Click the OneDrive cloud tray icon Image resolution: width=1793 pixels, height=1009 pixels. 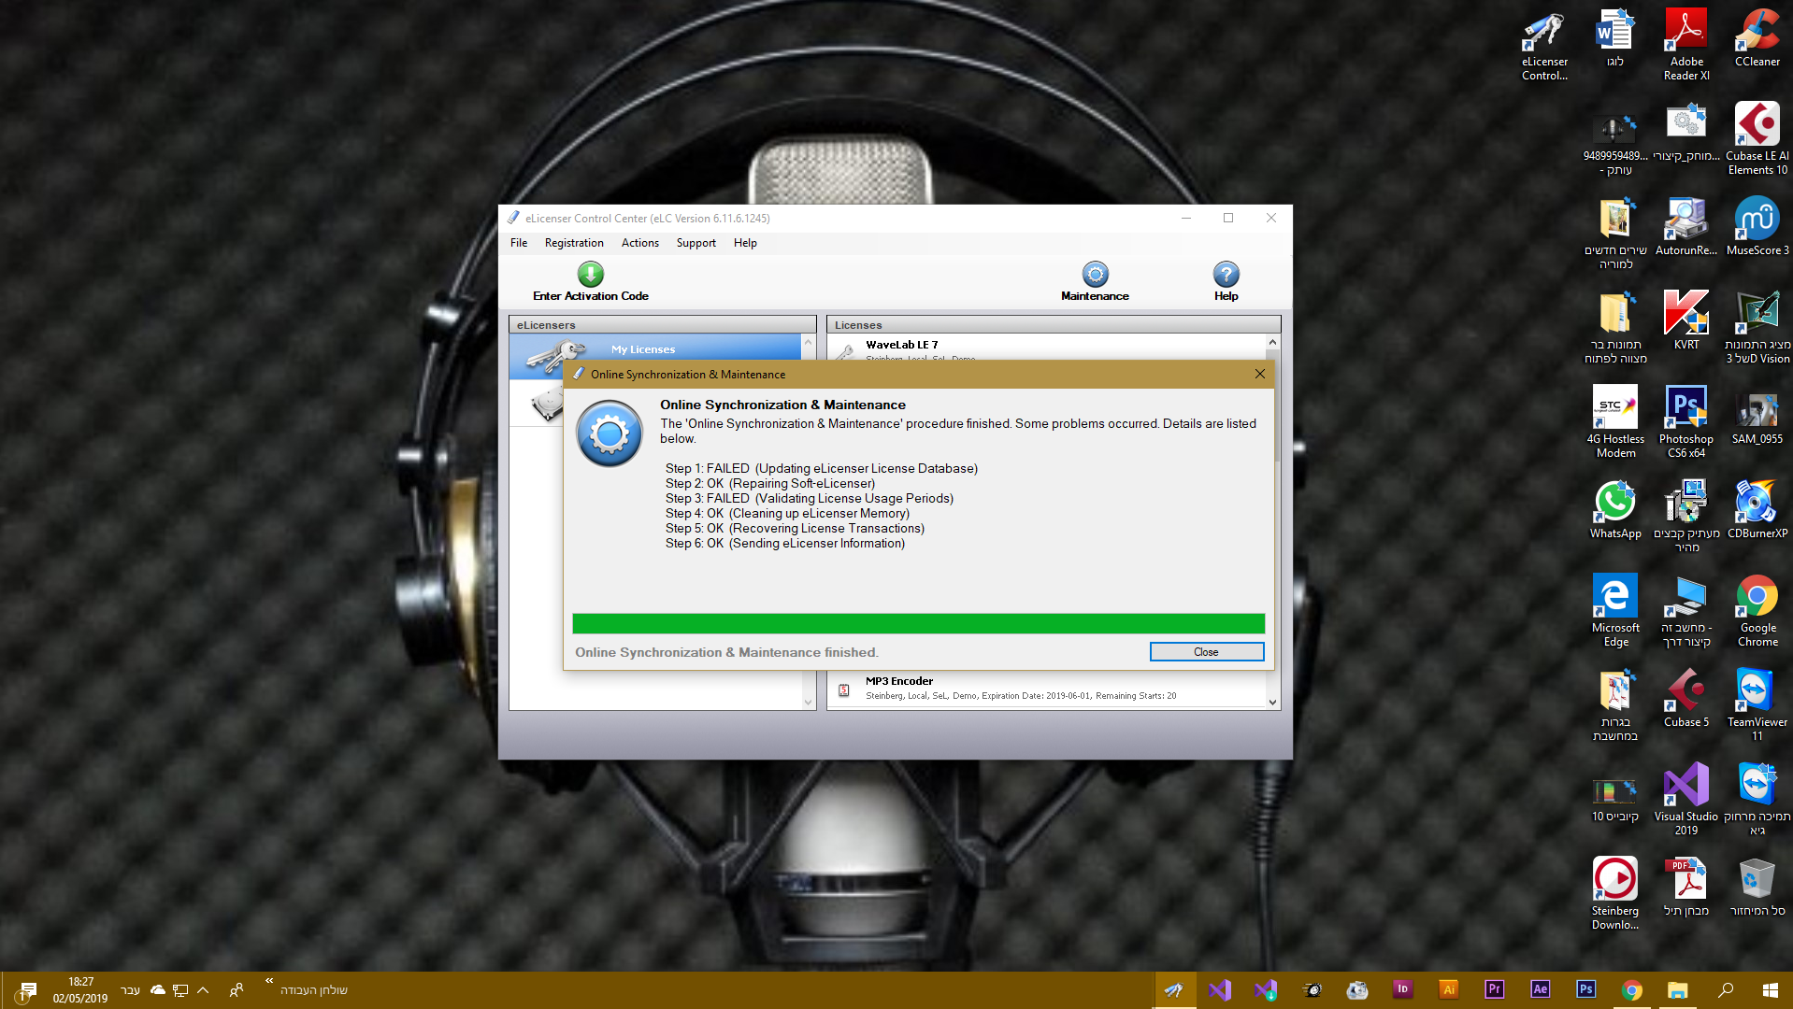coord(158,990)
